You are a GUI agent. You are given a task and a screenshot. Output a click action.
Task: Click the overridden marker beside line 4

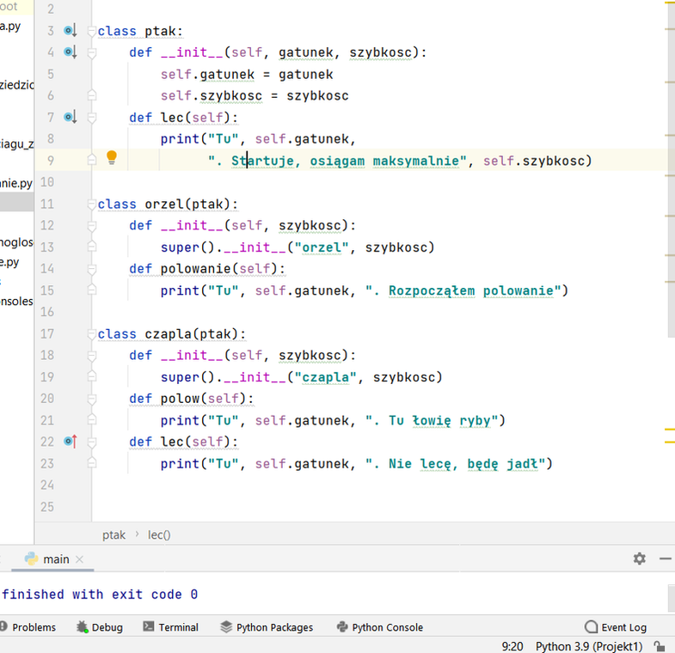[x=71, y=52]
